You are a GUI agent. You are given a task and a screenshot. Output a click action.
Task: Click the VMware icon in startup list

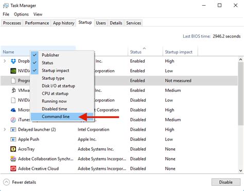click(x=13, y=90)
